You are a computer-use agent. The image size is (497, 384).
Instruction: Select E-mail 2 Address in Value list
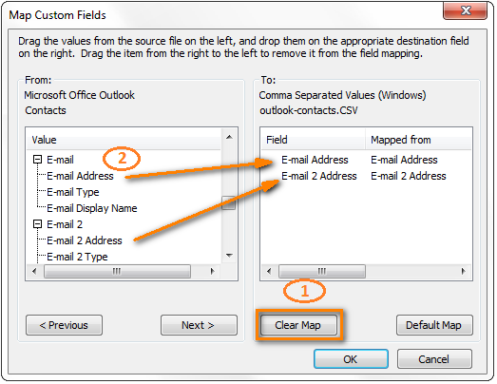[85, 240]
